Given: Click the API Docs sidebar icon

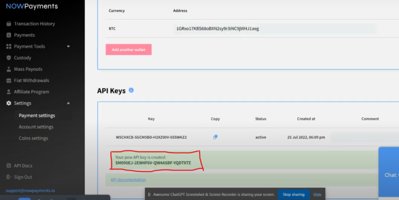Looking at the screenshot, I should tap(9, 166).
